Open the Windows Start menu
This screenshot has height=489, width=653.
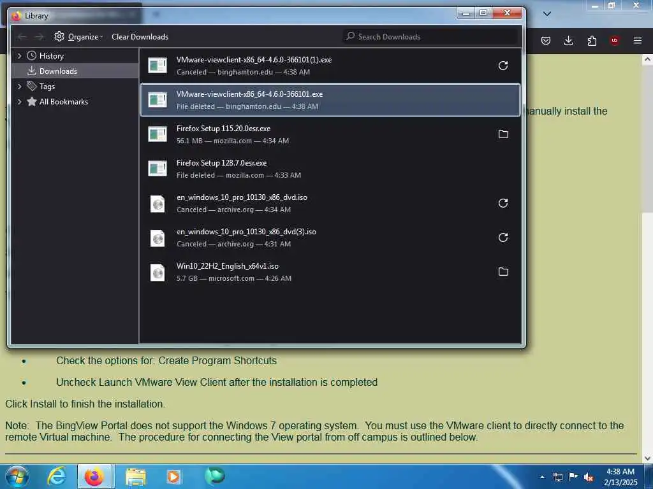(x=17, y=476)
